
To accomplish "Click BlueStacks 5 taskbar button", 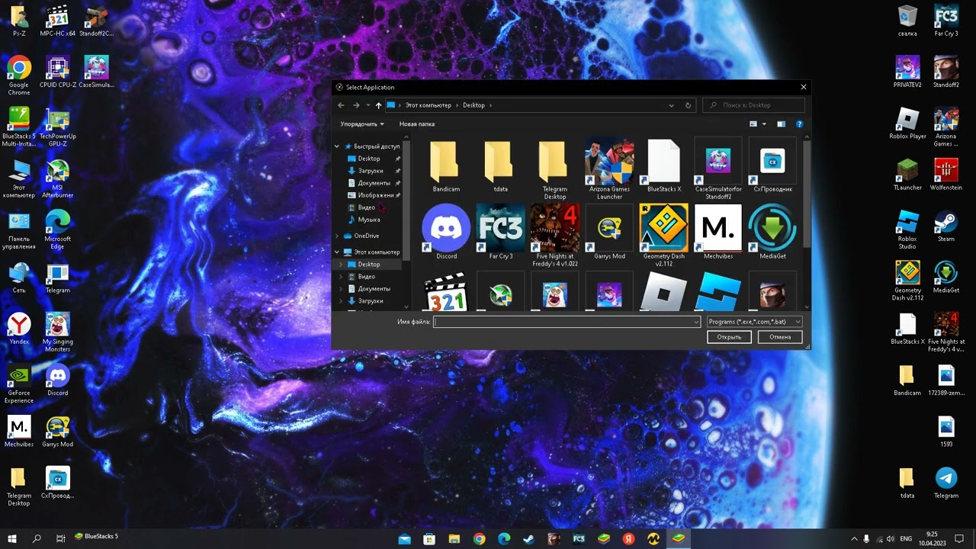I will tap(97, 536).
